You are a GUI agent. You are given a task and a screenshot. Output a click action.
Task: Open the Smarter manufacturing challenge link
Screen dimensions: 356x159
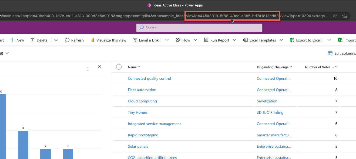pos(274,135)
